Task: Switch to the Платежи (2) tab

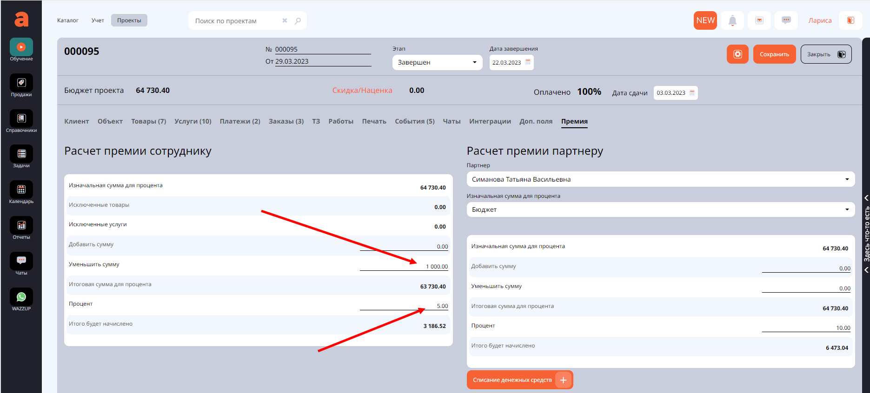Action: click(240, 121)
